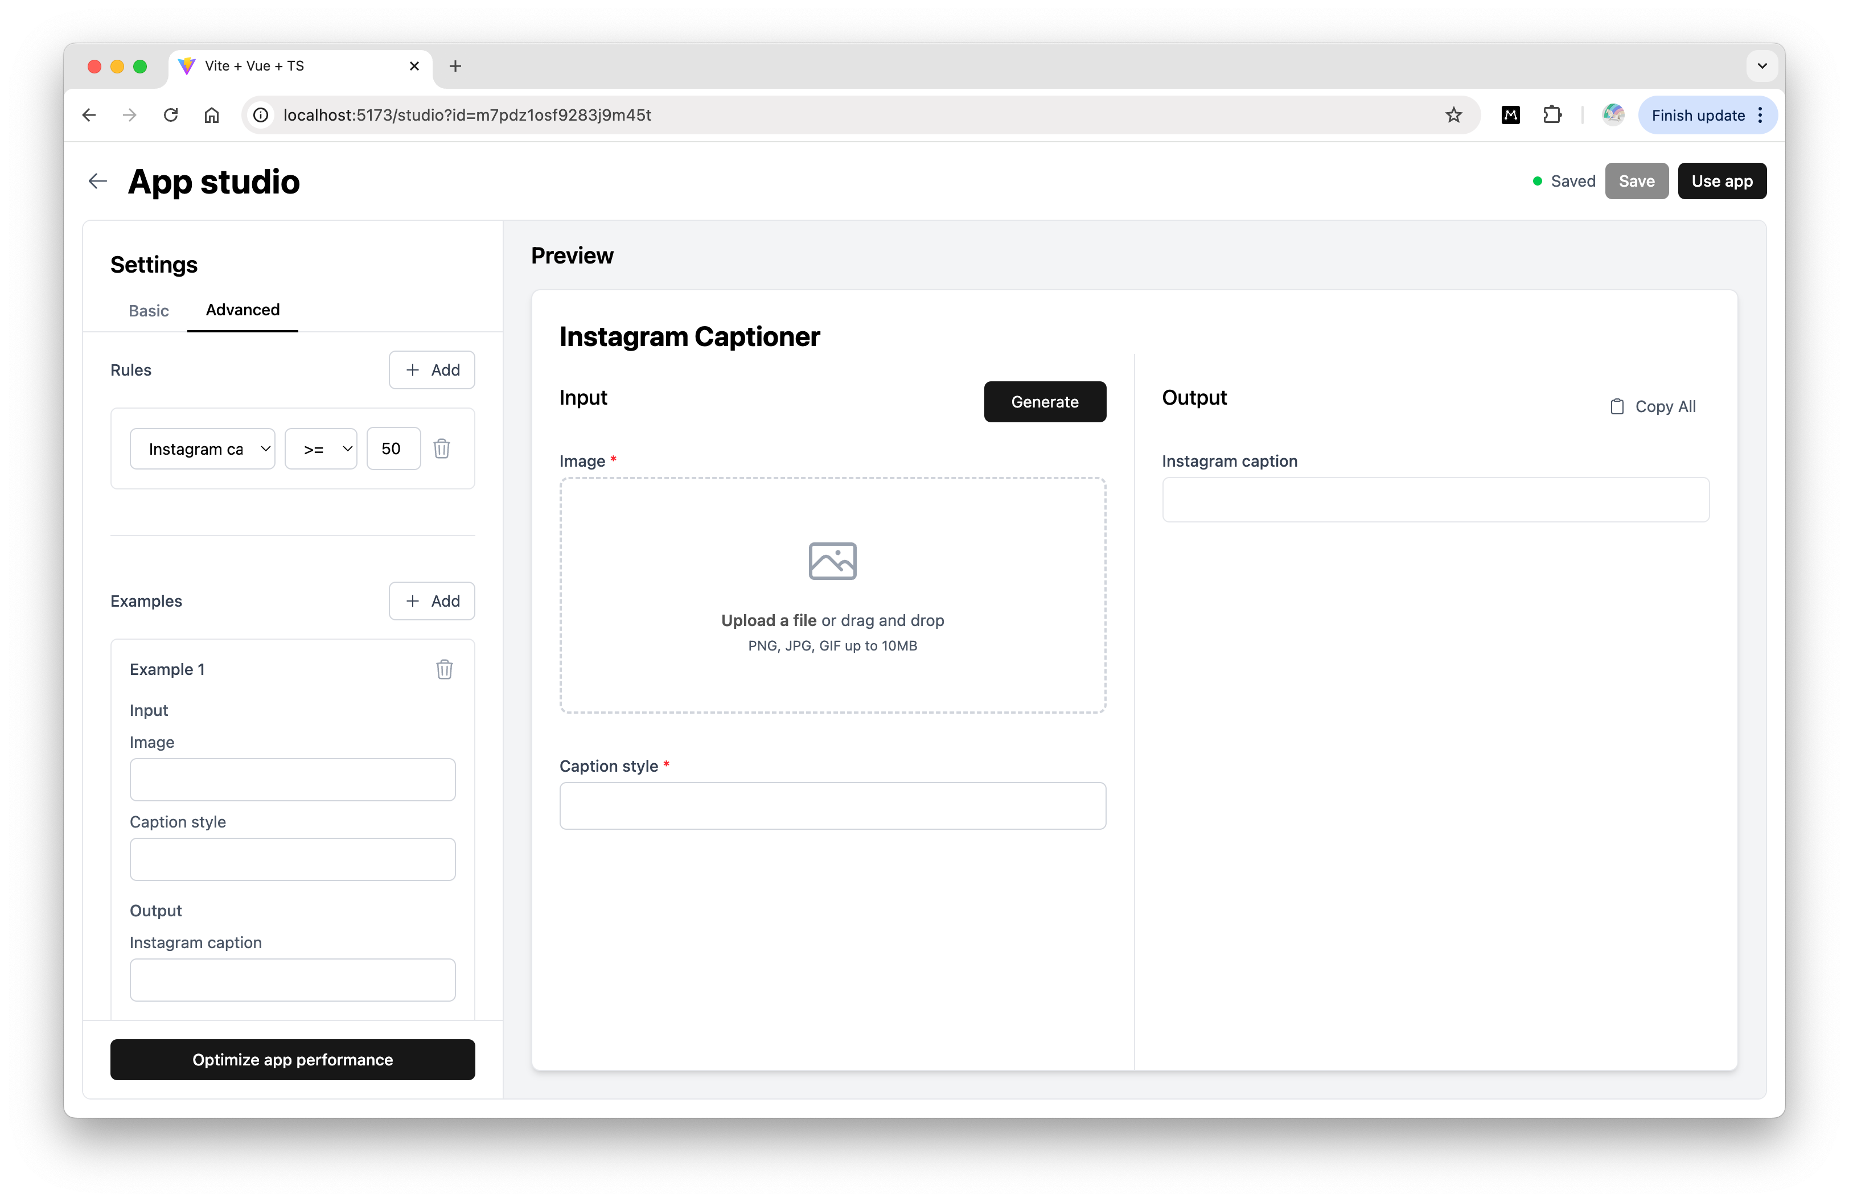Expand the tab search chevron at top right
This screenshot has height=1202, width=1849.
pyautogui.click(x=1762, y=66)
